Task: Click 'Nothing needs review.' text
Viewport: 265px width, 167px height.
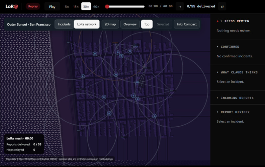Action: click(233, 31)
